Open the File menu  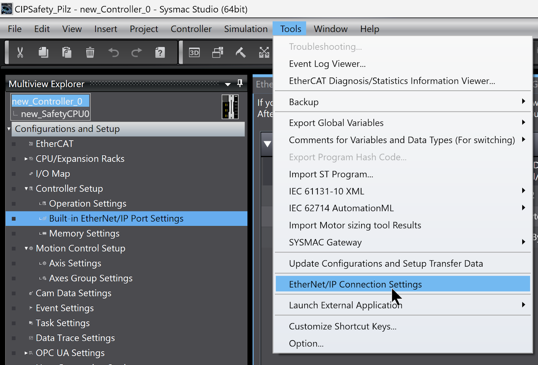click(x=15, y=29)
